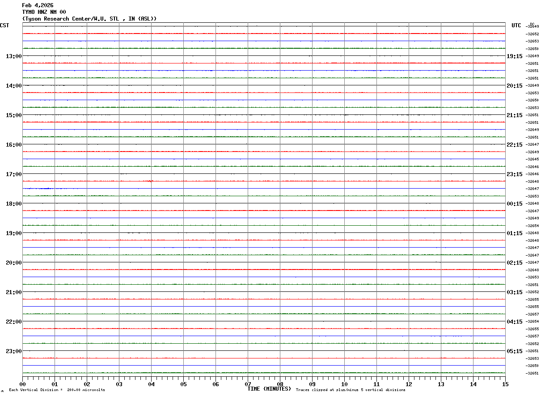Screen dimensions: 541x396
Task: Click the 13:00 CST time label
Action: (x=13, y=56)
